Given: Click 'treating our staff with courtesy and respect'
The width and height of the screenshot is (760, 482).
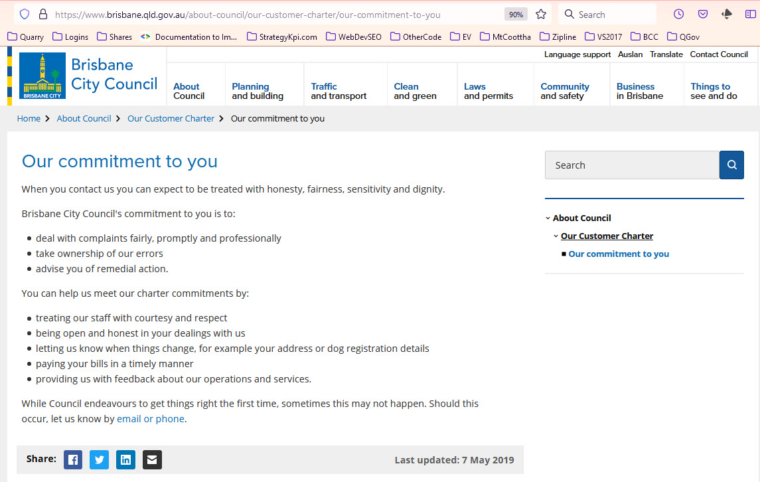Looking at the screenshot, I should [x=131, y=318].
